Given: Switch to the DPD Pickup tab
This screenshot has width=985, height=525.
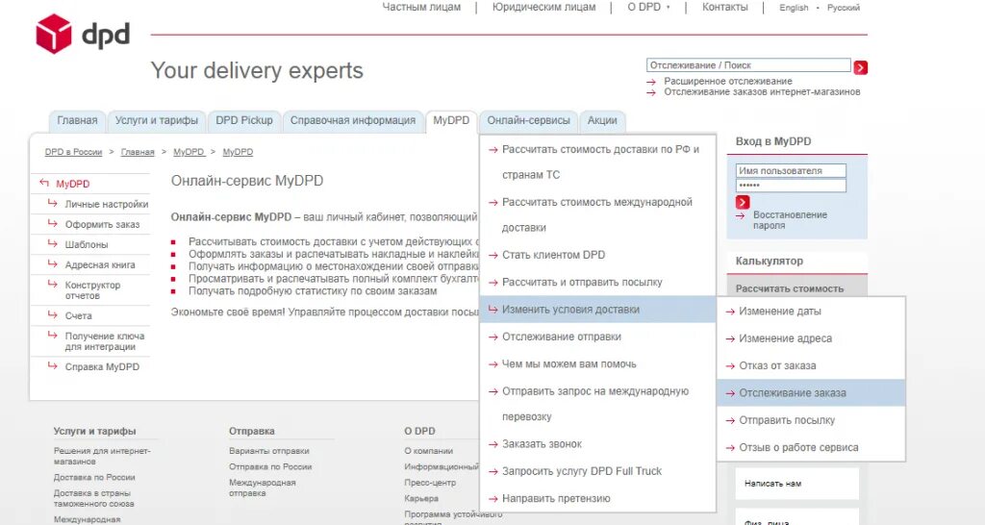Looking at the screenshot, I should coord(244,120).
